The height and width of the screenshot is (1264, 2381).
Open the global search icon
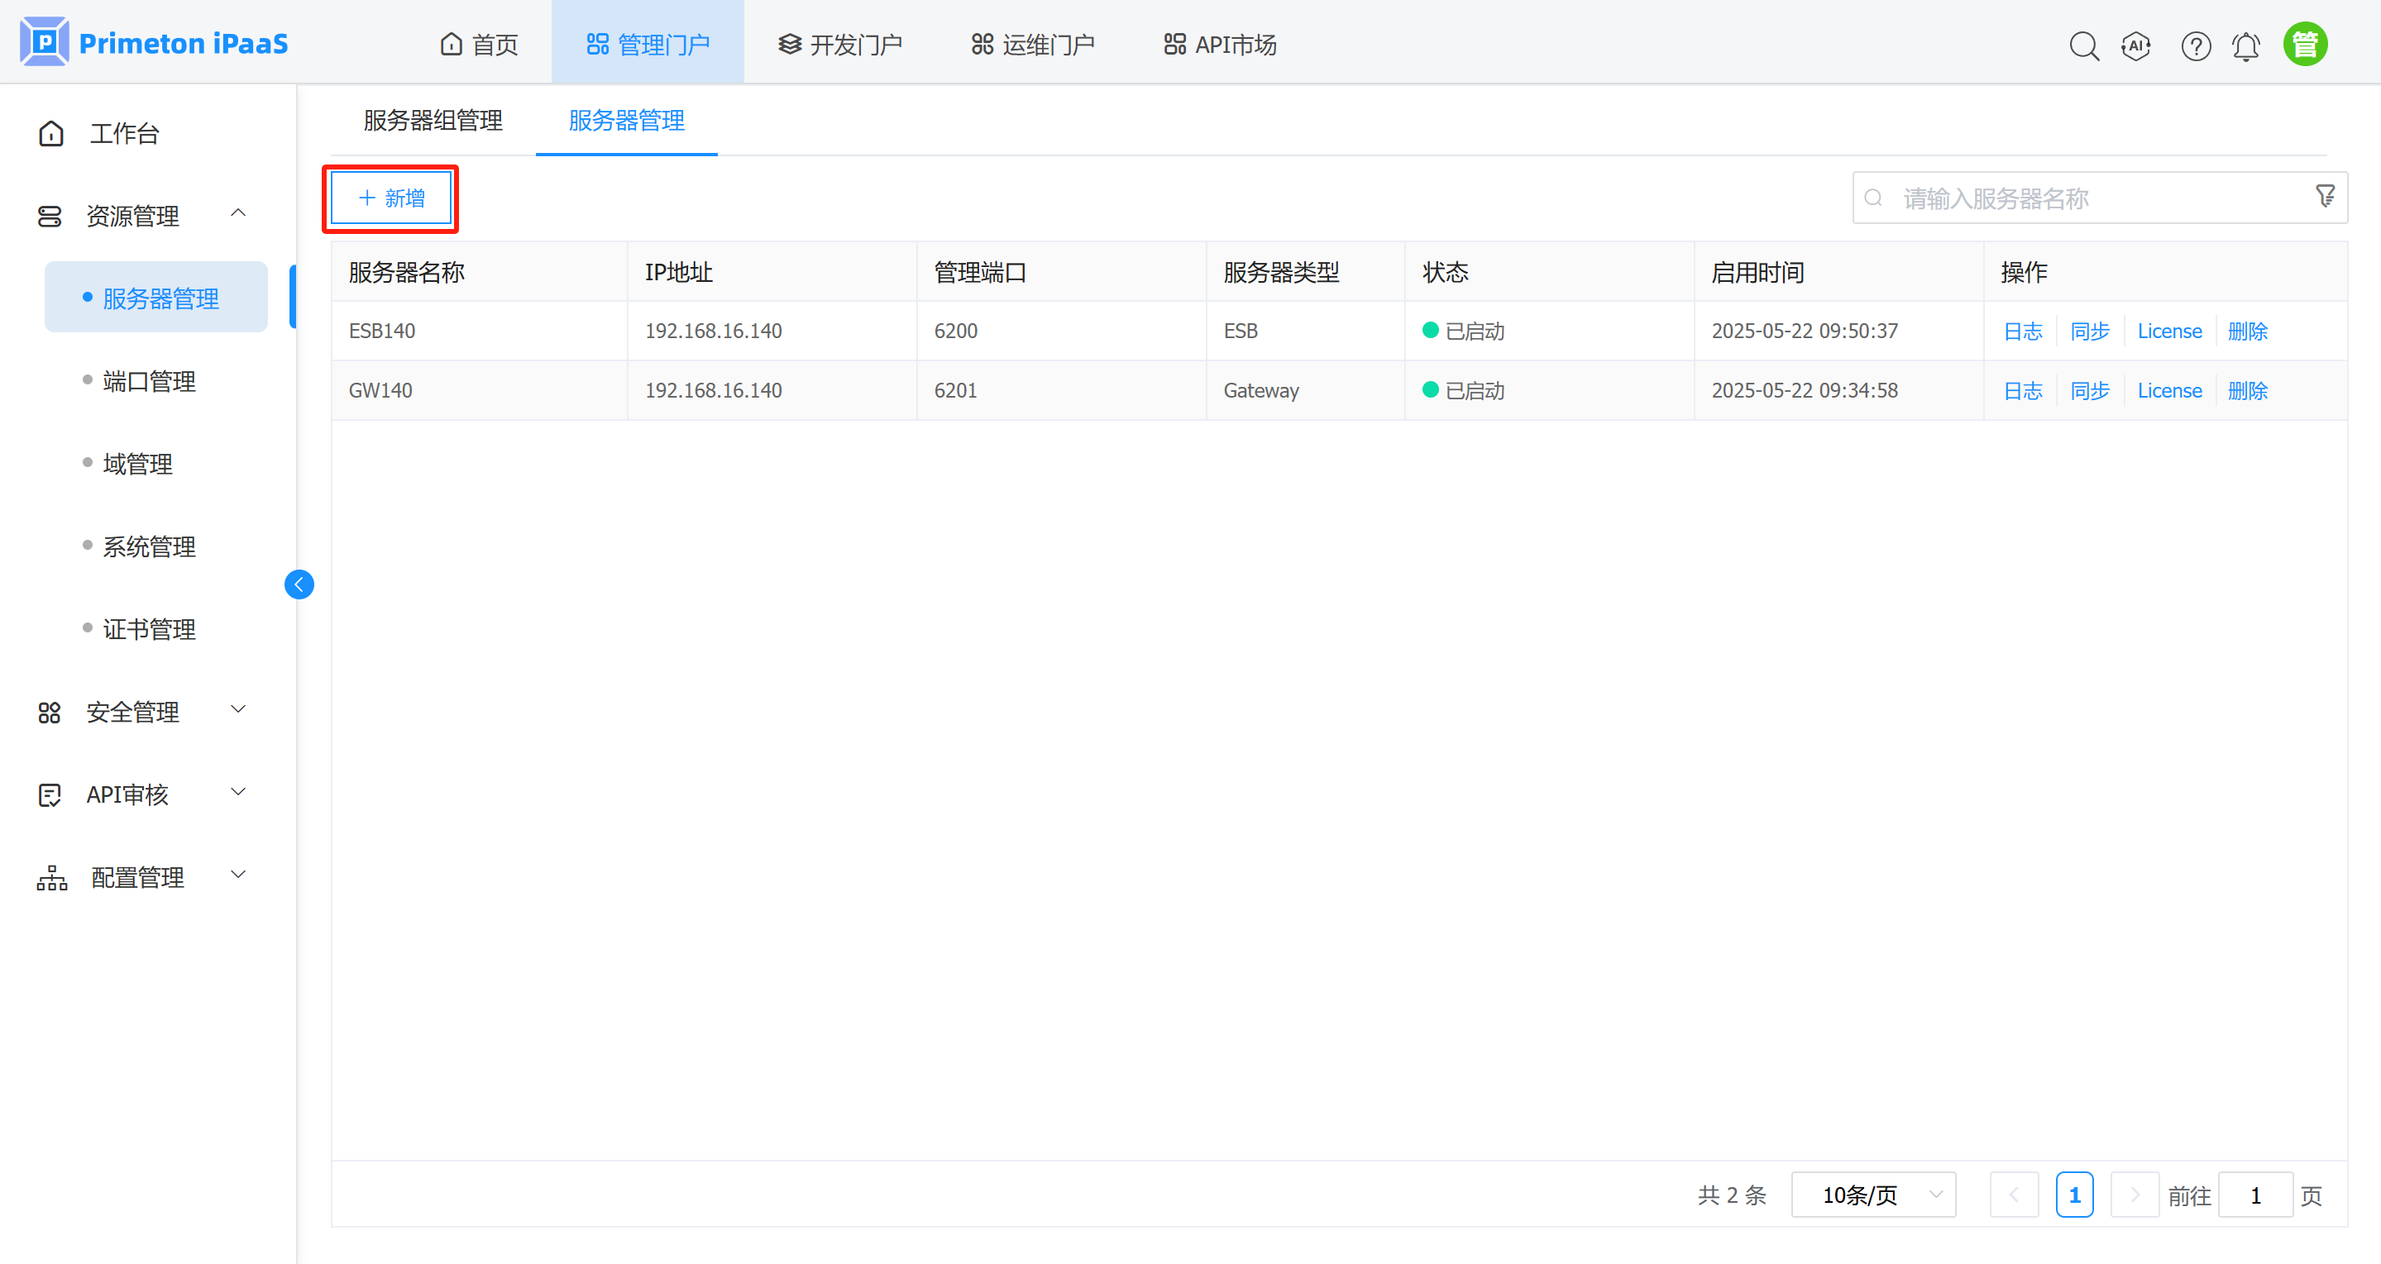click(2084, 45)
